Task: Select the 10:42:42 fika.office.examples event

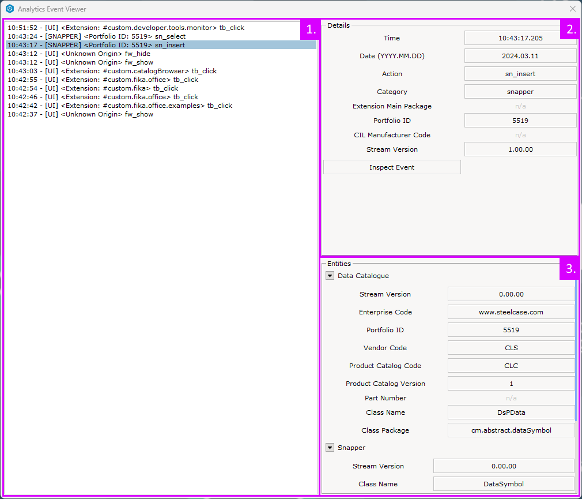Action: 161,106
